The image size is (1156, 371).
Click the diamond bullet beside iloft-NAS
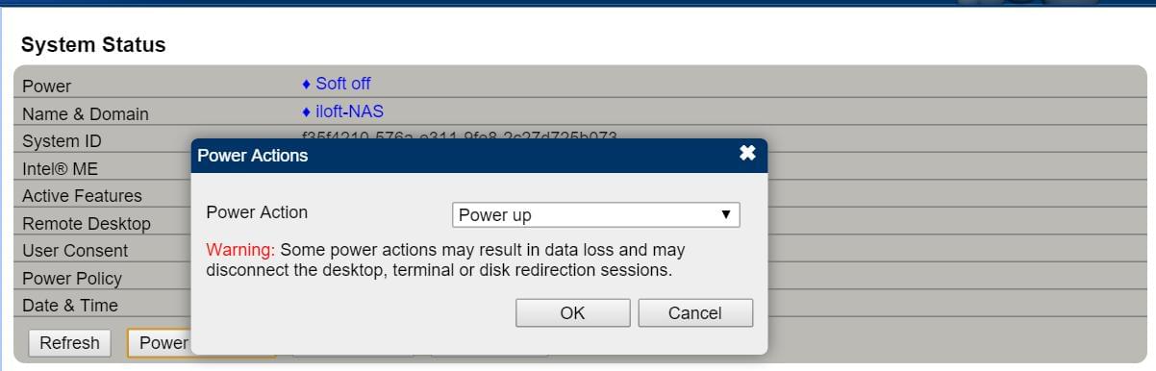(x=306, y=112)
